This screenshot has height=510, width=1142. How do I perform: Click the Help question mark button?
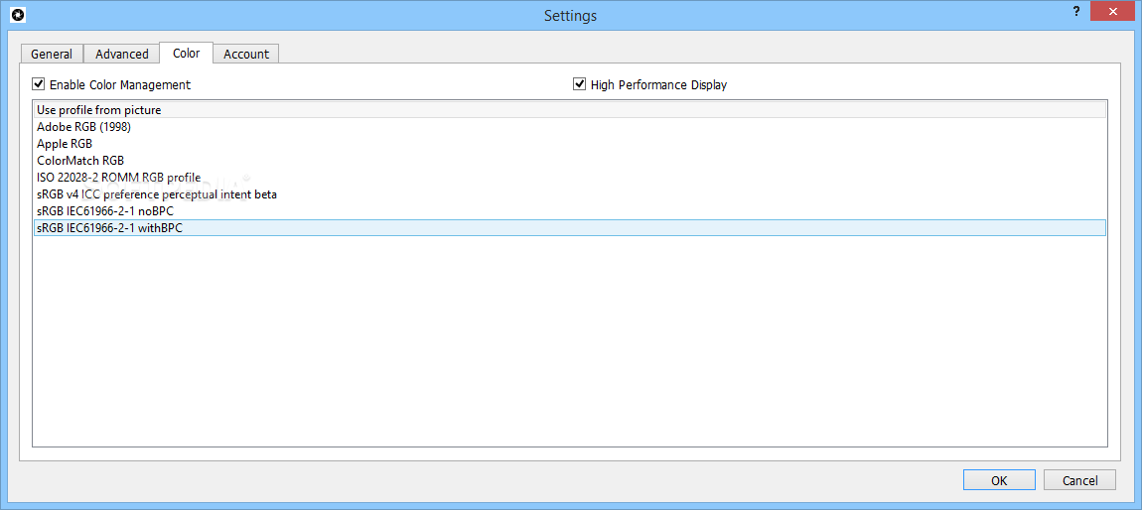click(x=1075, y=11)
